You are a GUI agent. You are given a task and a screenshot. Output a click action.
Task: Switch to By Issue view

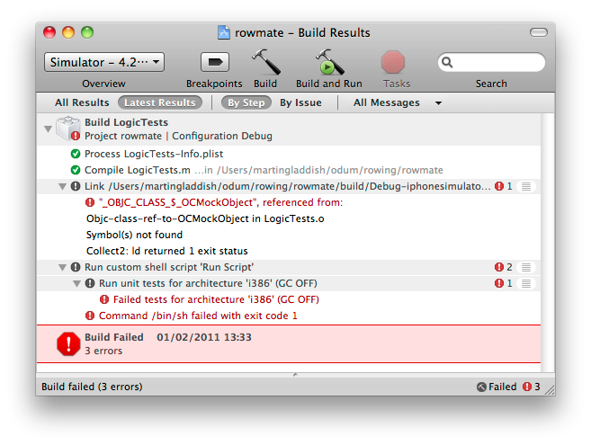point(300,102)
